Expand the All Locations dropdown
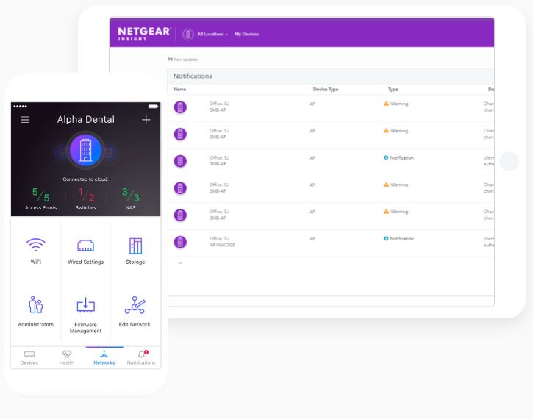The height and width of the screenshot is (419, 533). click(x=212, y=34)
